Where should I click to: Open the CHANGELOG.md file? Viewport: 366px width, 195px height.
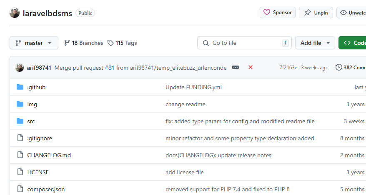tap(49, 155)
